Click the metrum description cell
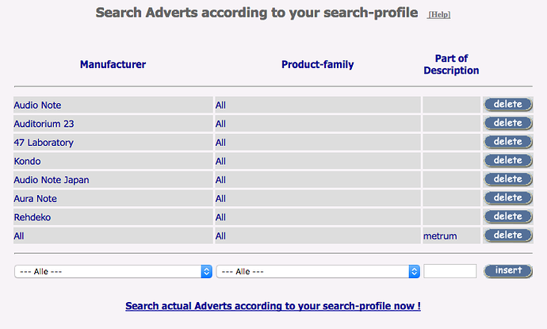Screen dimensions: 547x329 [x=451, y=235]
